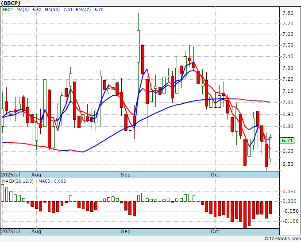Click the 7.60 price axis label

pyautogui.click(x=288, y=35)
